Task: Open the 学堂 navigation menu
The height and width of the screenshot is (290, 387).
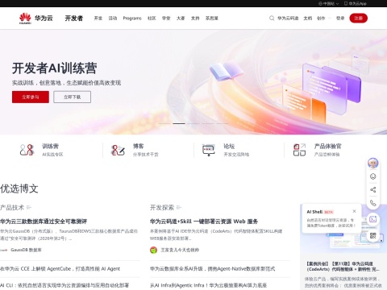Action: pos(166,19)
